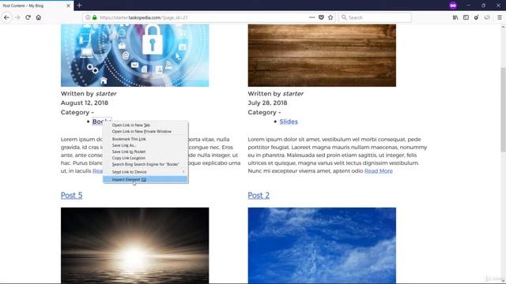This screenshot has height=284, width=506.
Task: Click the date text July 28, 2018
Action: click(267, 103)
